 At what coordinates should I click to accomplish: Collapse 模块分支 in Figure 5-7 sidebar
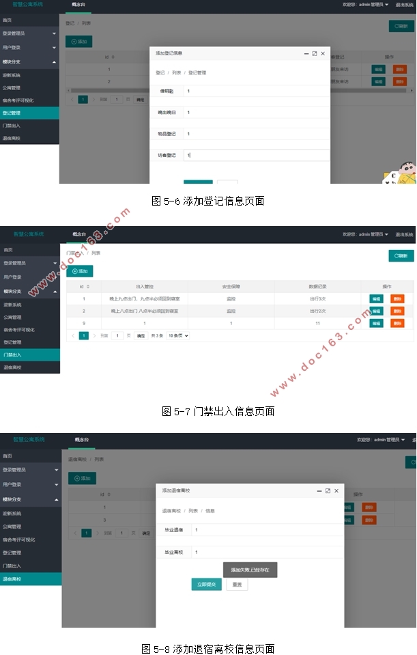point(30,291)
